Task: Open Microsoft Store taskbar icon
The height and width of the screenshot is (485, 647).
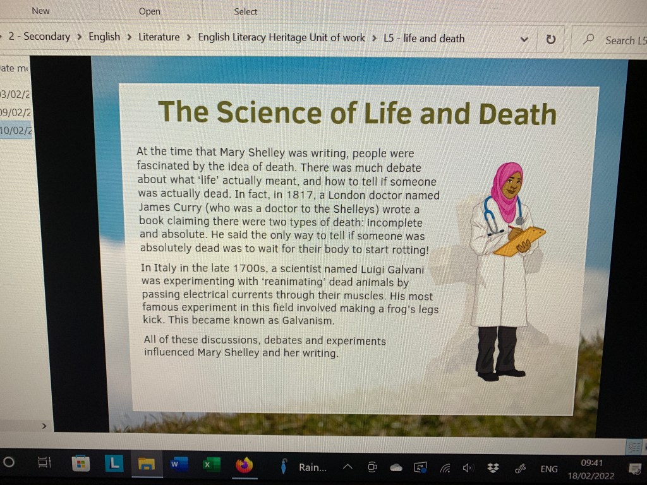Action: pos(81,464)
